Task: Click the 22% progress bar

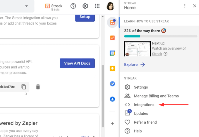Action: 161,36
